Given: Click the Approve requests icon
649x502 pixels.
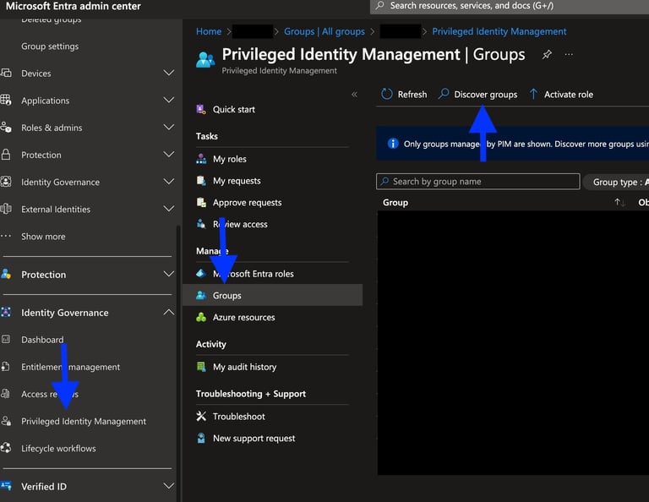Looking at the screenshot, I should click(x=201, y=202).
